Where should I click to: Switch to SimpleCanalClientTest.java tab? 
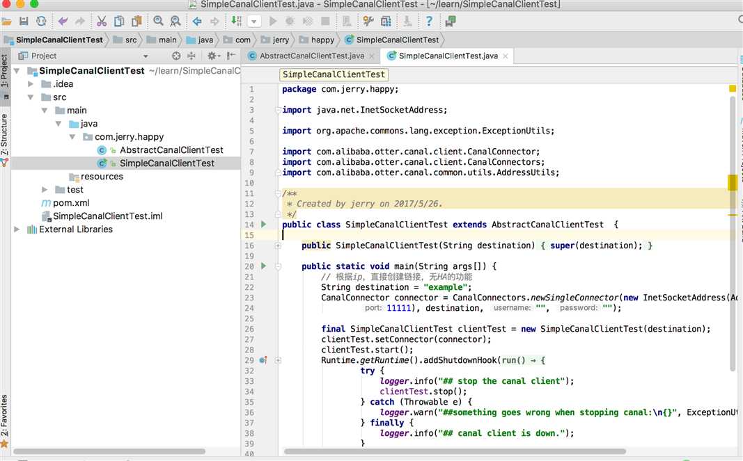[x=448, y=56]
